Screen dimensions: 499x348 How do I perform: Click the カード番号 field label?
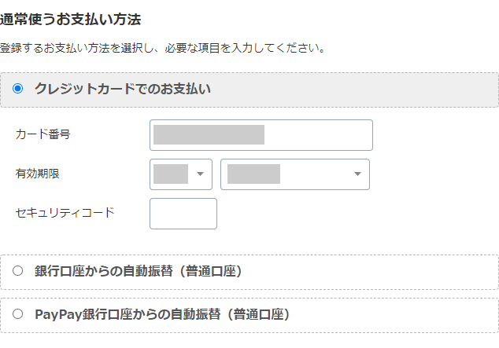pyautogui.click(x=43, y=134)
